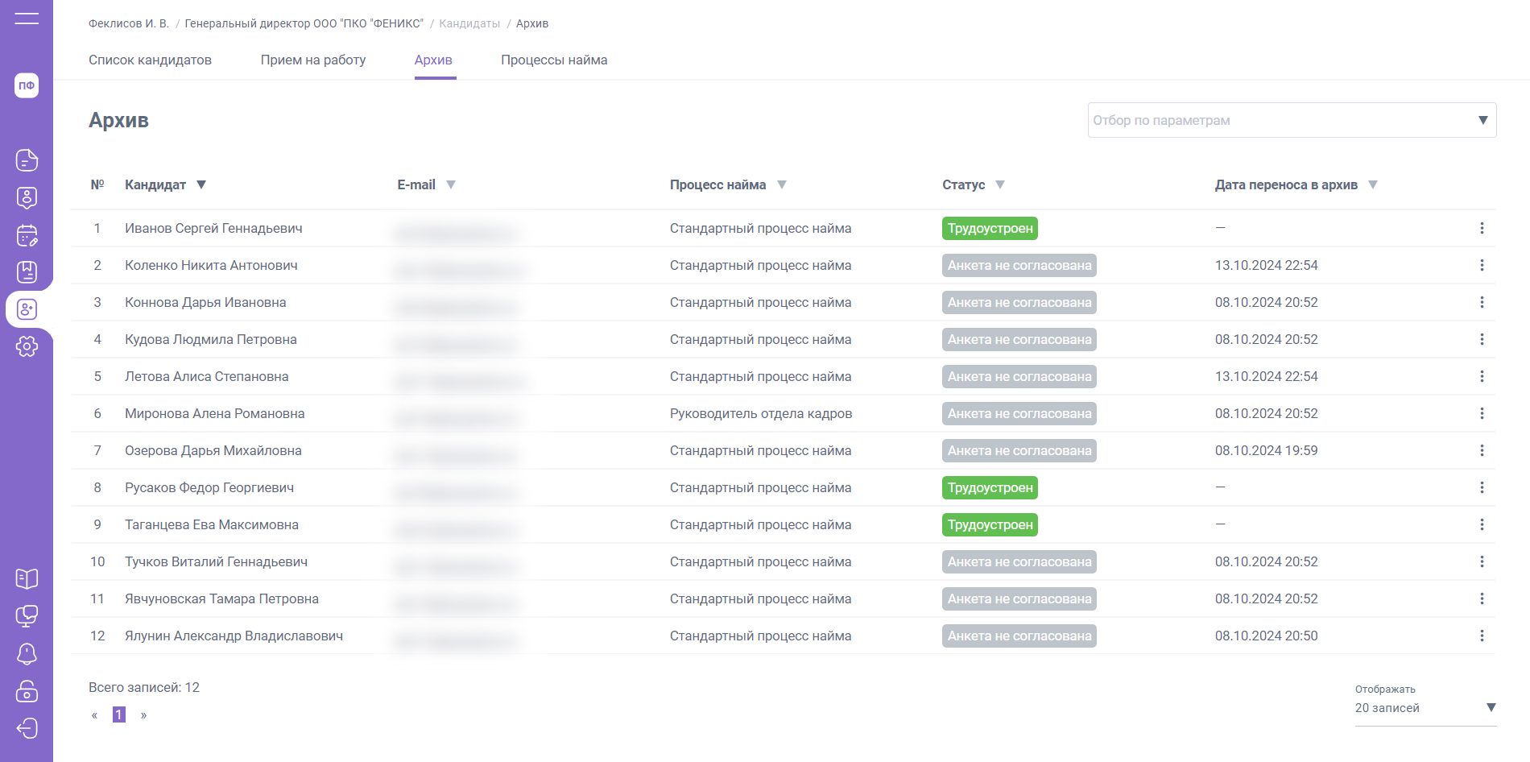Screen dimensions: 1530x762
Task: Click Кандидаты breadcrumb link
Action: (469, 23)
